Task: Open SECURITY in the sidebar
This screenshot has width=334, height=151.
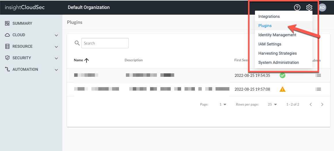Action: (22, 58)
